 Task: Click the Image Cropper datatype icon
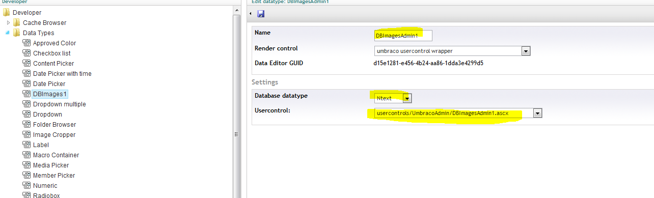[27, 134]
